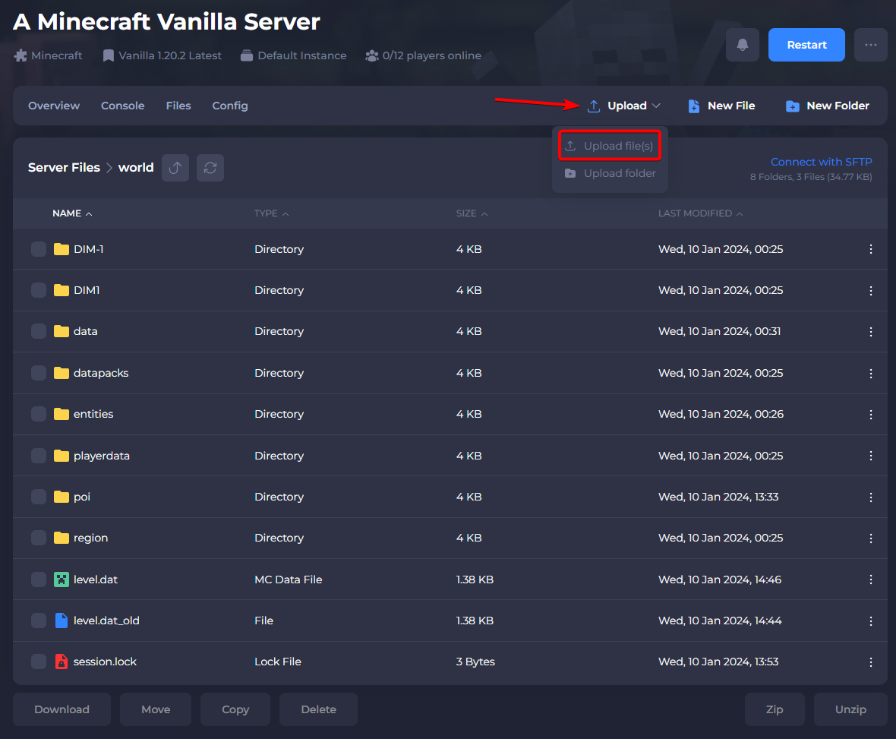
Task: Click the level.dat_old file icon
Action: (x=62, y=620)
